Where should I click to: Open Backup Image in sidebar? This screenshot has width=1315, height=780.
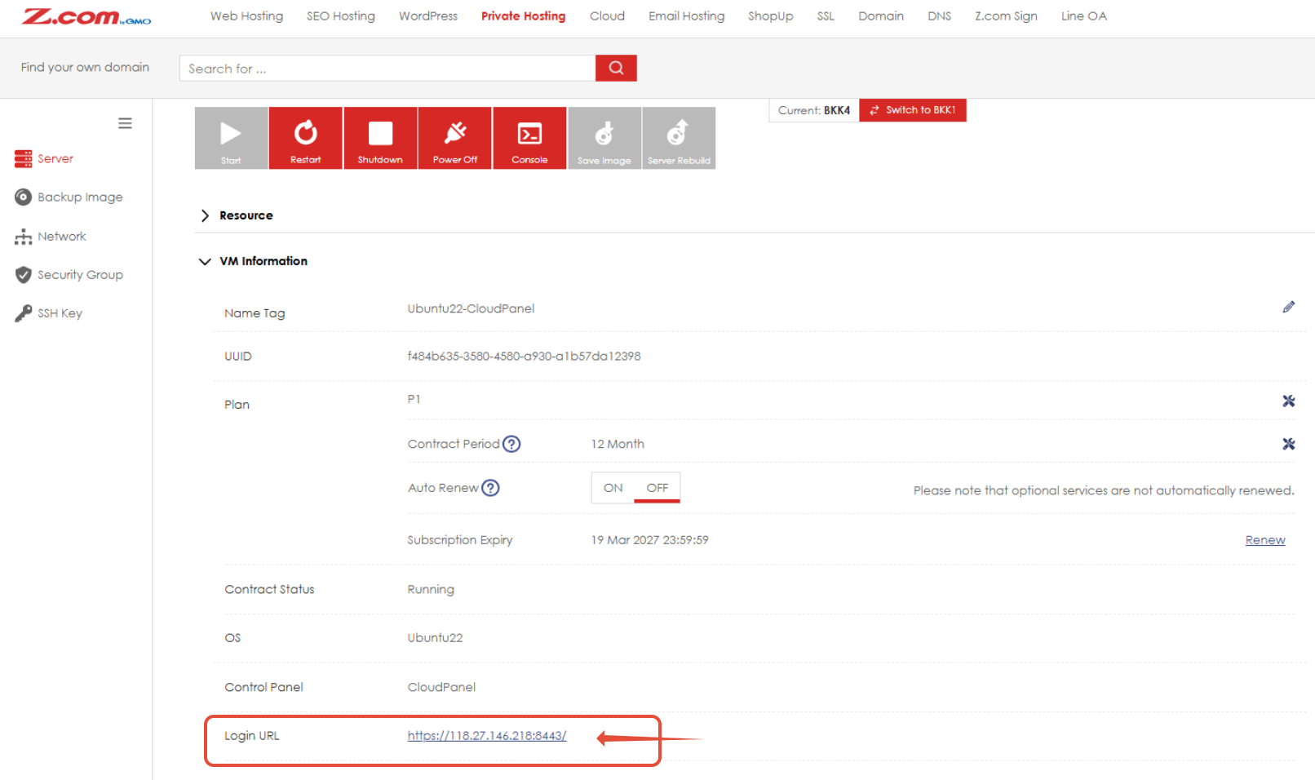(x=69, y=197)
